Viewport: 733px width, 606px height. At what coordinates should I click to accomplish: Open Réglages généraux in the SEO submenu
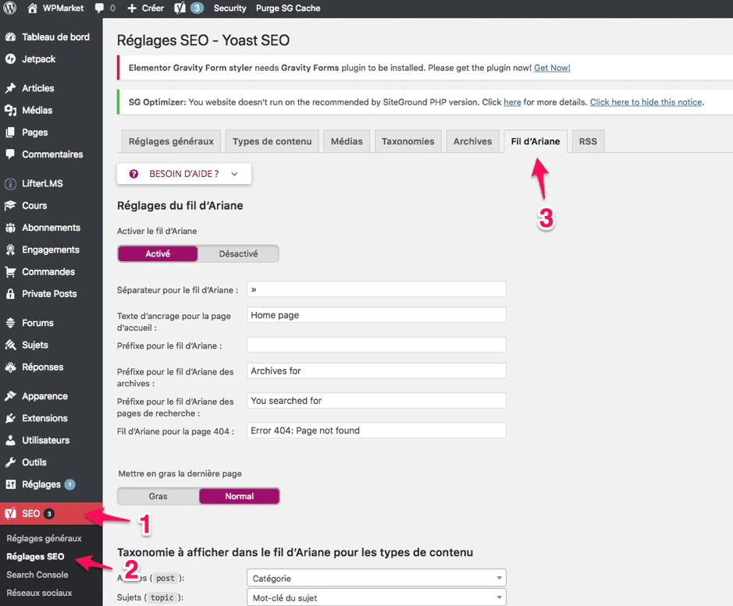(44, 538)
